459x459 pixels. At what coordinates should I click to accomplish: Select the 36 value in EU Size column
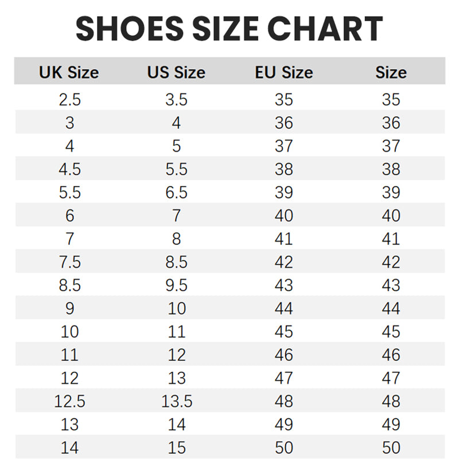click(283, 123)
